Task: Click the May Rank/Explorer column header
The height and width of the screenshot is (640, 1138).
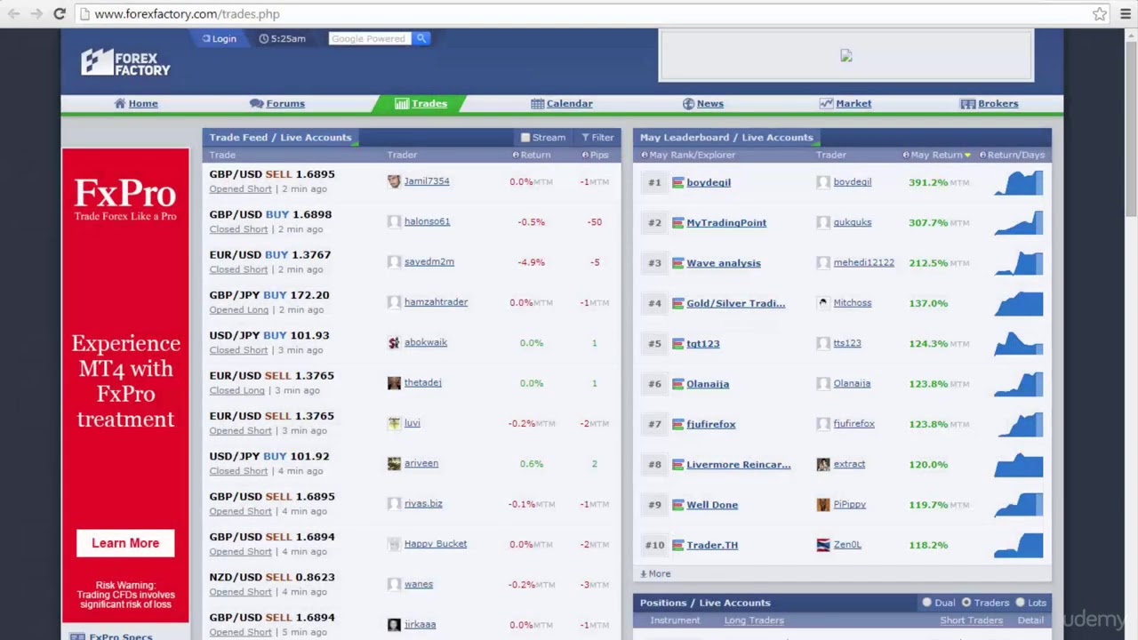Action: point(688,155)
